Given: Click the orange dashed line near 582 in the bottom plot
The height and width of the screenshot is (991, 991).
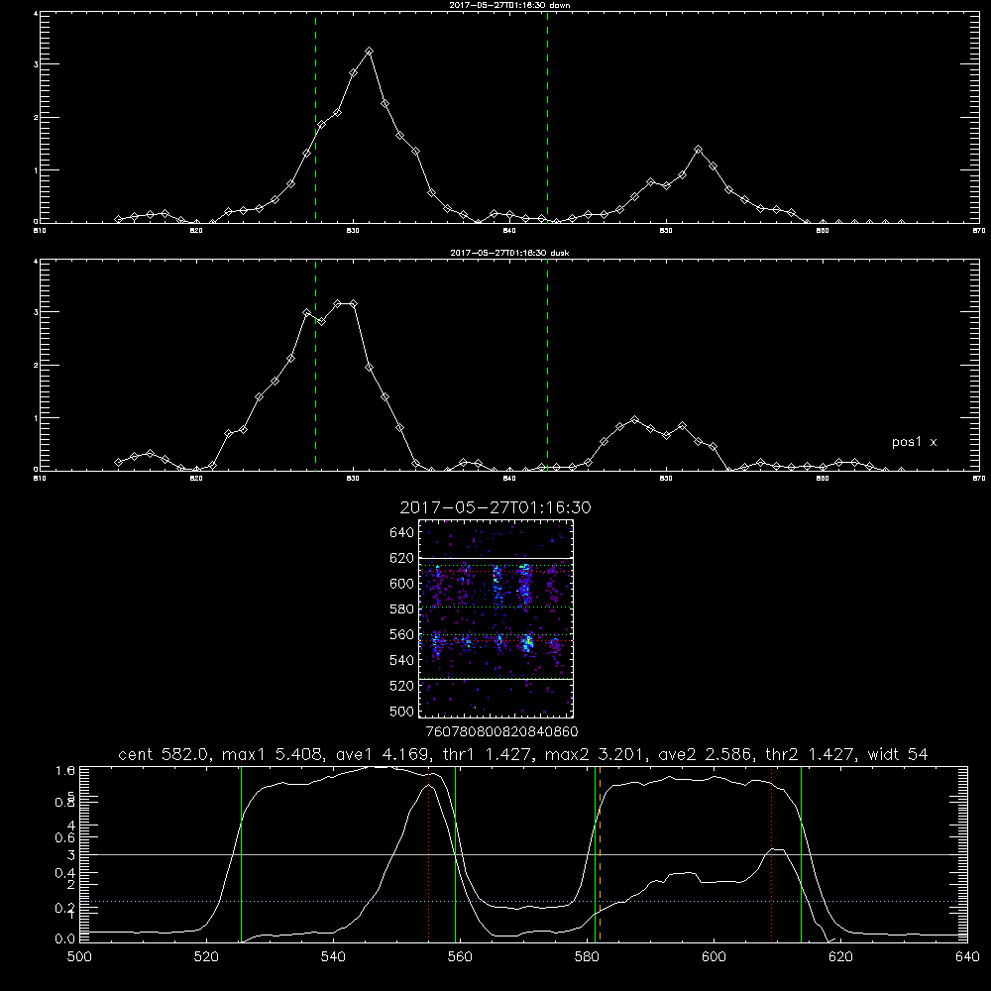Looking at the screenshot, I should click(x=600, y=854).
